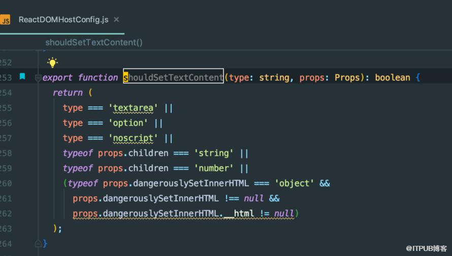Click the 'Props' type annotation
The height and width of the screenshot is (256, 452).
point(347,78)
